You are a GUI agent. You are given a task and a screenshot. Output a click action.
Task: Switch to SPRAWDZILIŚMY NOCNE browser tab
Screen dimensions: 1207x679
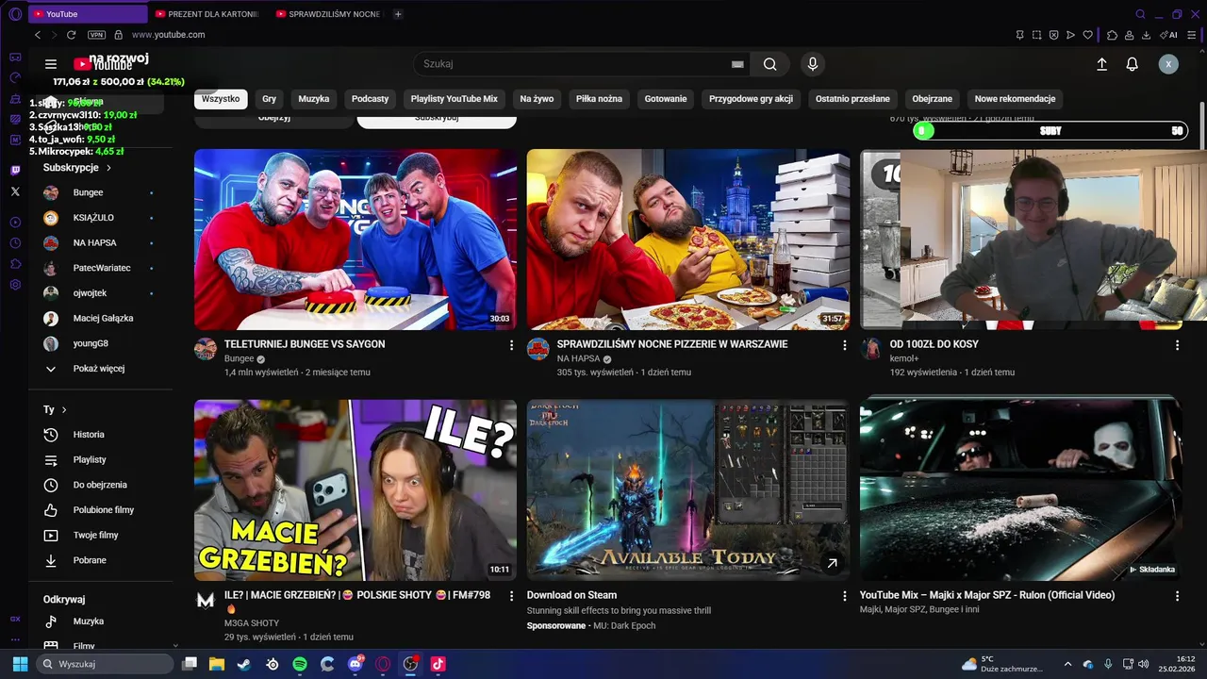pos(328,14)
